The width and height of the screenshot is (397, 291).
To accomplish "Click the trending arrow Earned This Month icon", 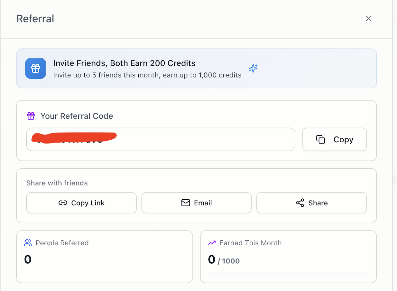I will [212, 243].
